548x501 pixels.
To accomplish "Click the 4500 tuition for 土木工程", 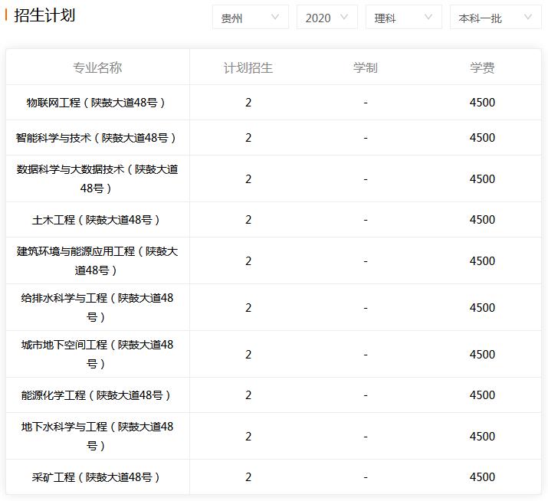I will point(482,220).
